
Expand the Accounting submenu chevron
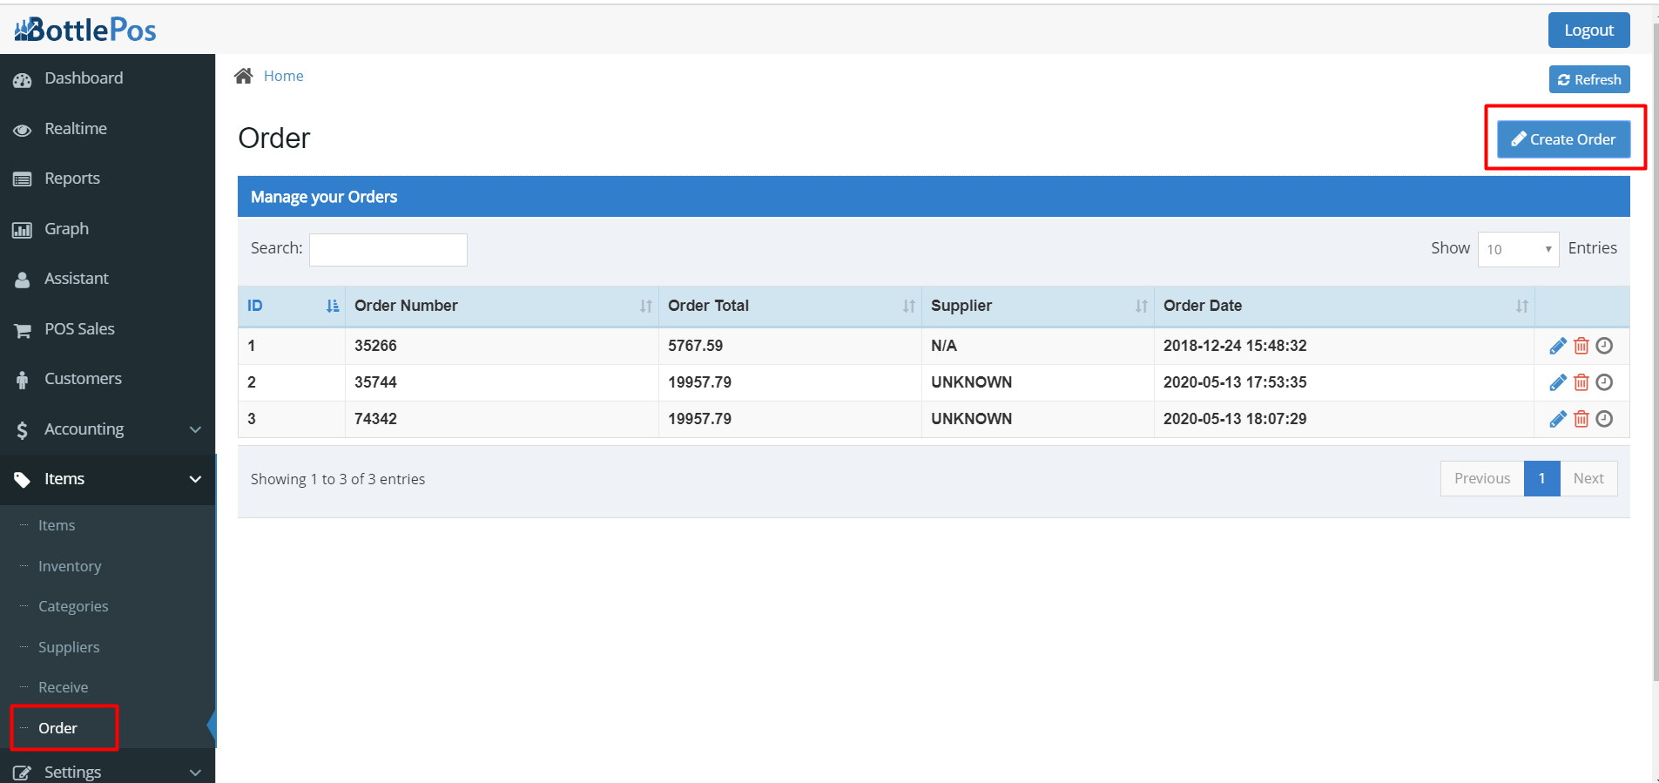point(195,429)
